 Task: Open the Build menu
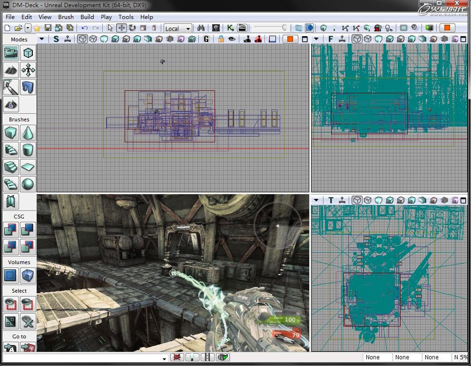point(87,17)
